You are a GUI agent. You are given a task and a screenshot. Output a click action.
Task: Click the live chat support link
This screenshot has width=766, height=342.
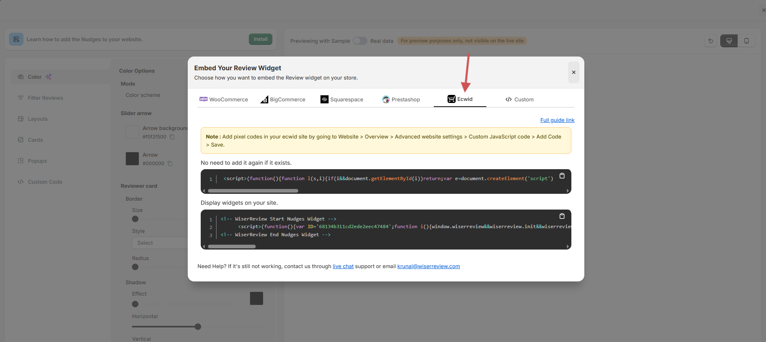pyautogui.click(x=343, y=266)
